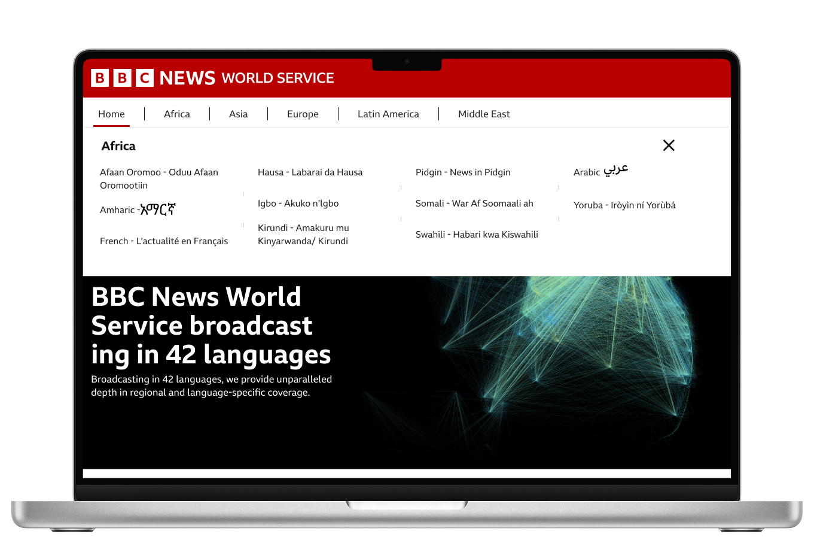Screen dimensions: 814x537
Task: Open Hausa - Labarai da Hausa
Action: pyautogui.click(x=310, y=172)
